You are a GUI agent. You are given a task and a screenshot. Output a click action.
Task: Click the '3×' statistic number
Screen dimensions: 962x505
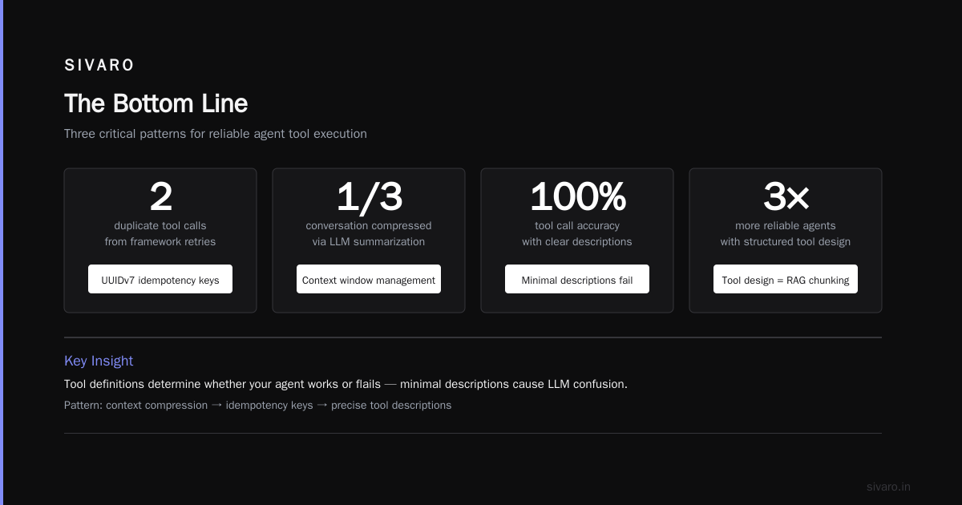coord(786,196)
